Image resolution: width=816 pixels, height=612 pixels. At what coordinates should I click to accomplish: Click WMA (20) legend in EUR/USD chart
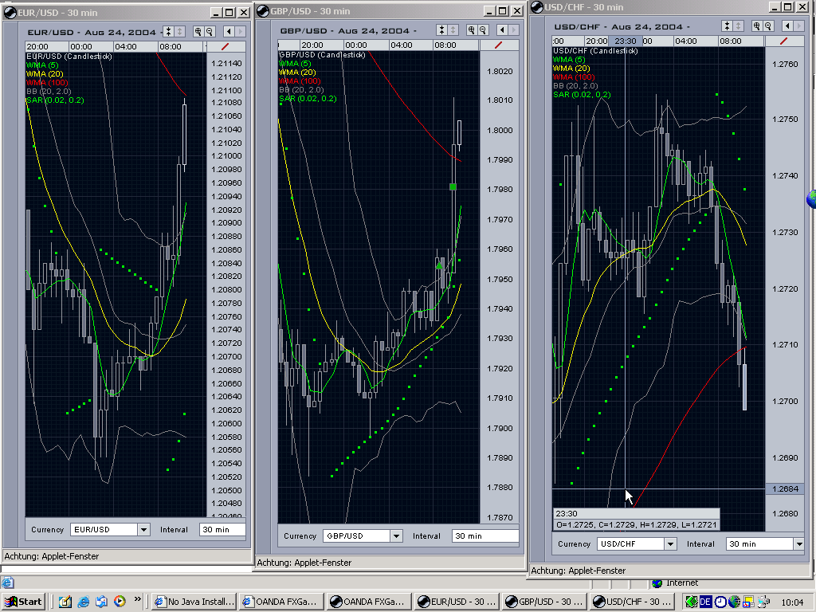pos(45,74)
